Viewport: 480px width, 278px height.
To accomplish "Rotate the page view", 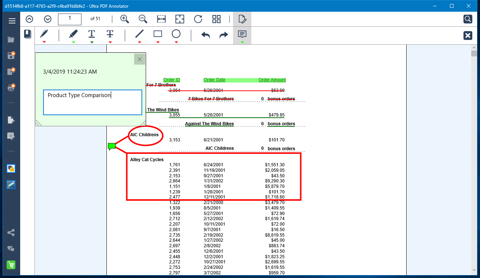I will click(198, 19).
